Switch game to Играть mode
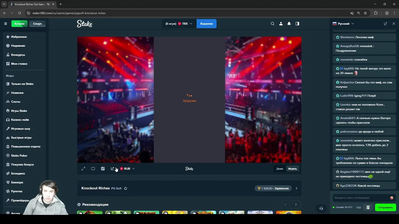This screenshot has width=399, height=224. (x=292, y=169)
